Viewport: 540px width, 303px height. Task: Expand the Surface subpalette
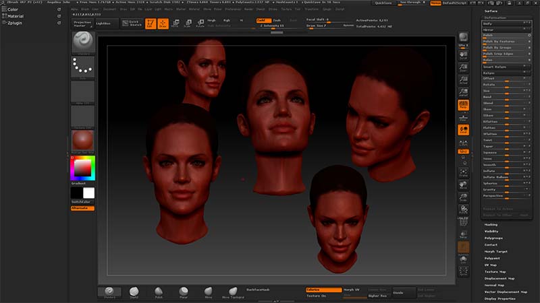point(491,11)
